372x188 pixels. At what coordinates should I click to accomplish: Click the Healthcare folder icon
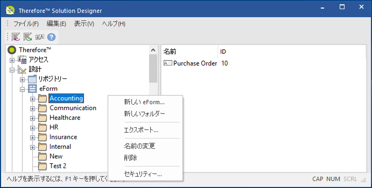[42, 118]
